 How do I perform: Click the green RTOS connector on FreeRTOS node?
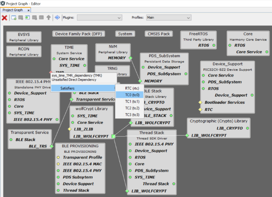click(214, 46)
